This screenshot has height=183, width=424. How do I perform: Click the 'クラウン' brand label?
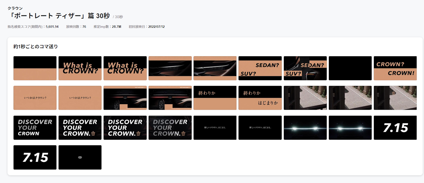click(x=15, y=8)
